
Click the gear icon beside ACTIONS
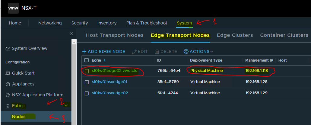click(x=186, y=52)
